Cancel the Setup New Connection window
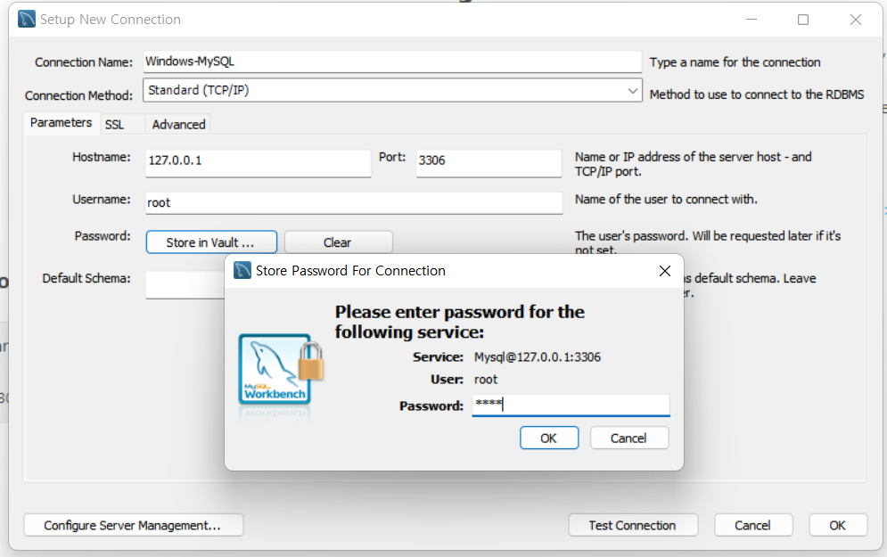The height and width of the screenshot is (557, 887). [753, 525]
